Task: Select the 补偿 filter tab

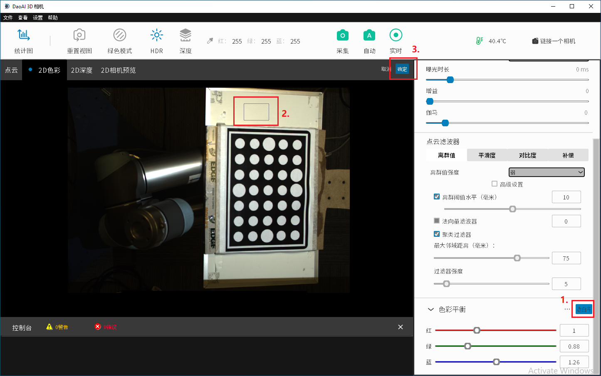Action: [568, 155]
